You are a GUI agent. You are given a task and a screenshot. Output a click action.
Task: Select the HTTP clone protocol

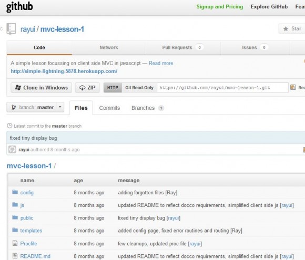[113, 88]
